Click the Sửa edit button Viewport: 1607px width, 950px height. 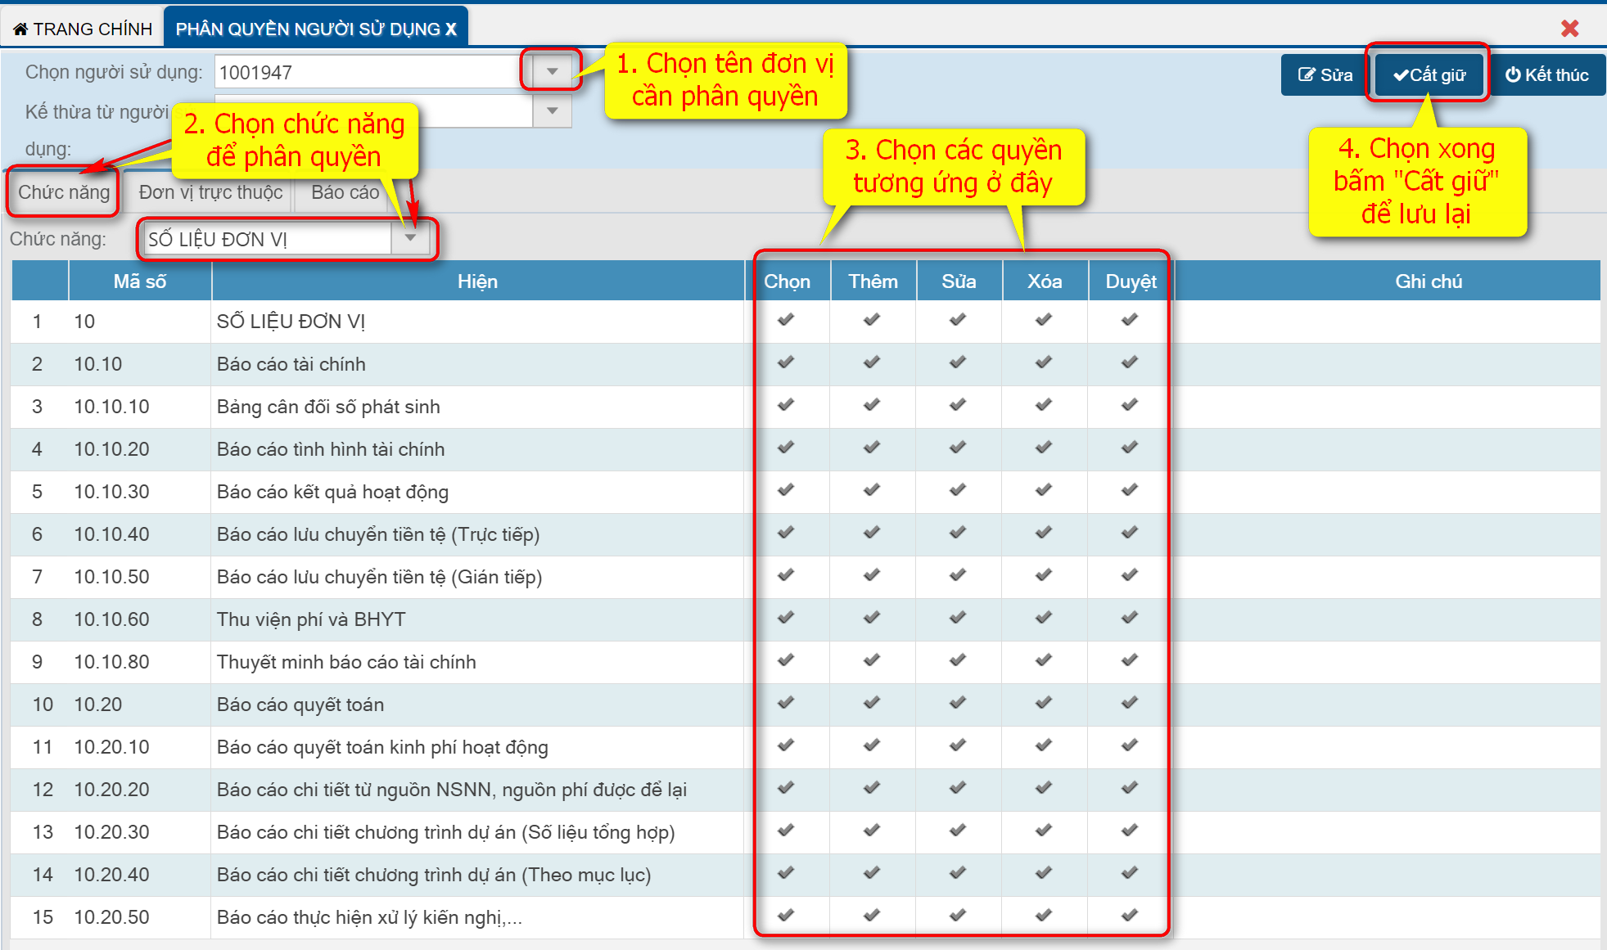coord(1325,75)
